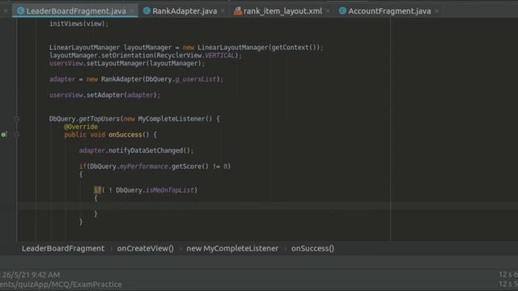Open the RankAdapter.java tab
518x291 pixels.
click(x=185, y=11)
